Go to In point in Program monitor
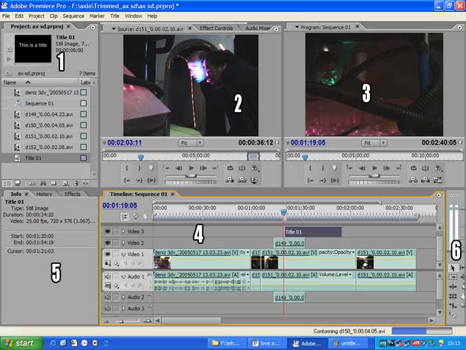This screenshot has height=350, width=466. point(310,180)
